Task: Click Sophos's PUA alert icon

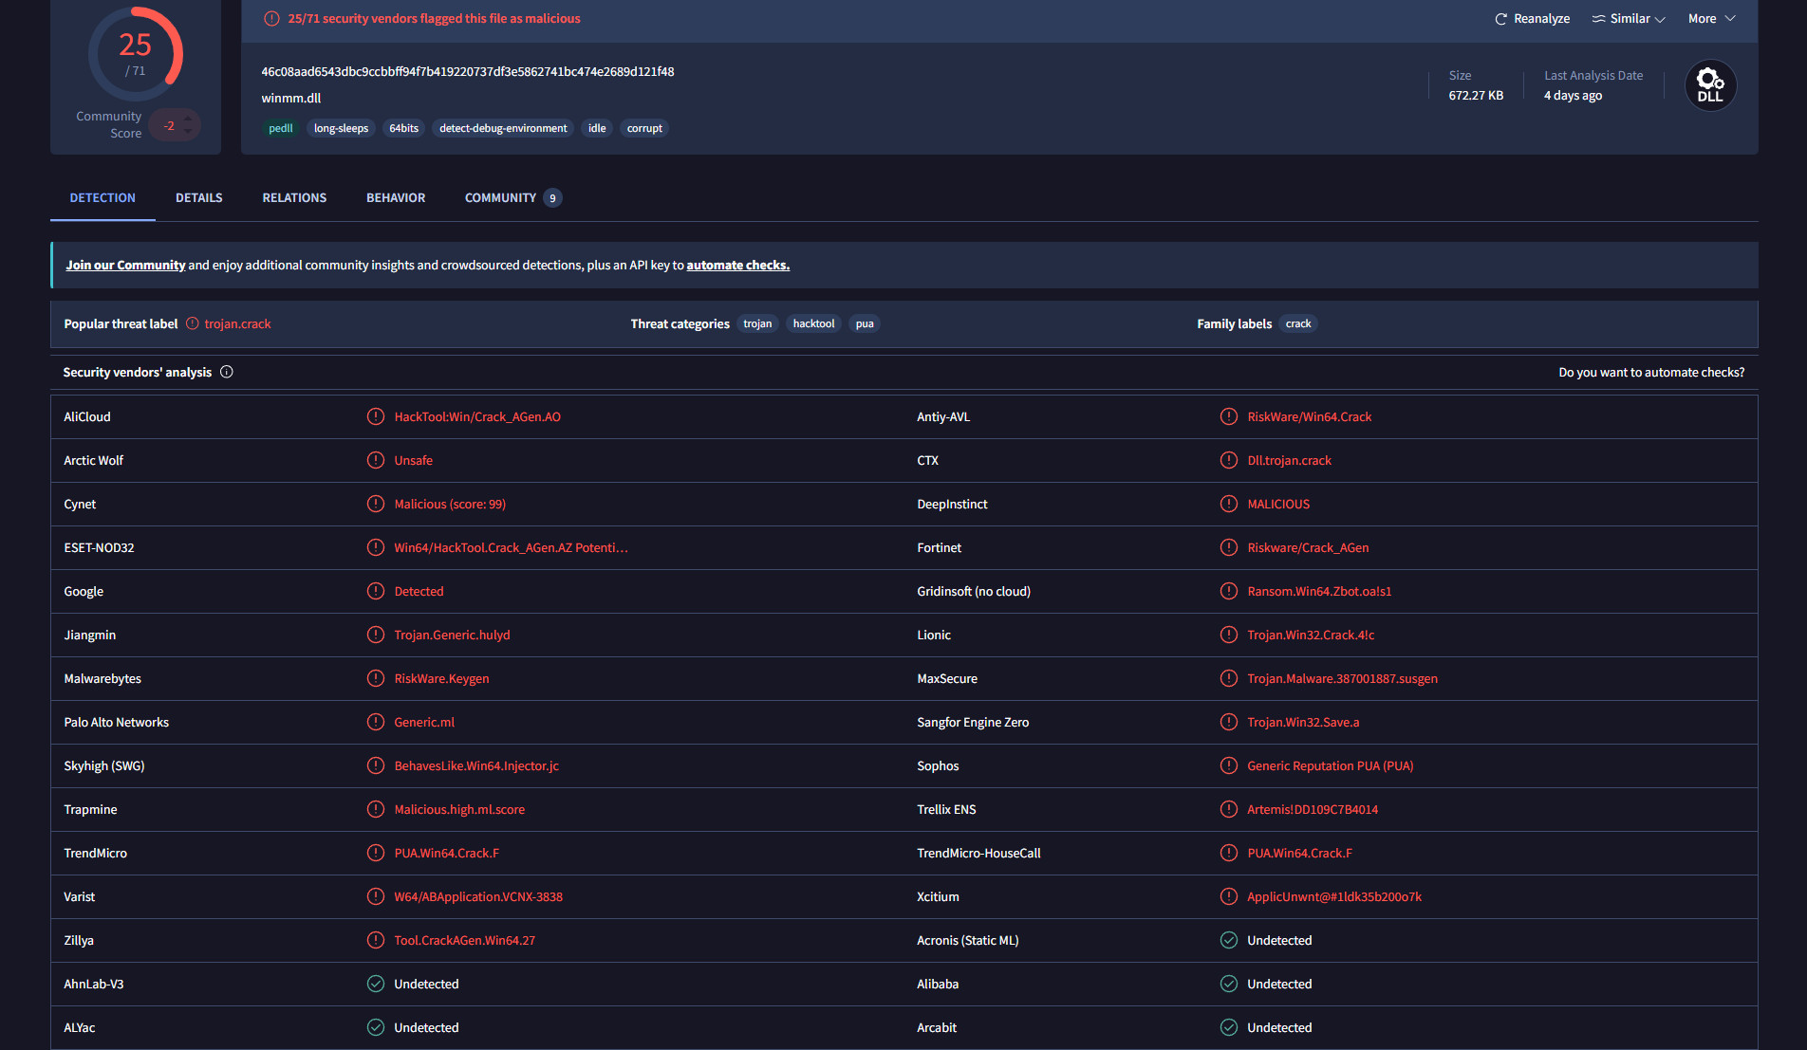Action: pos(1229,765)
